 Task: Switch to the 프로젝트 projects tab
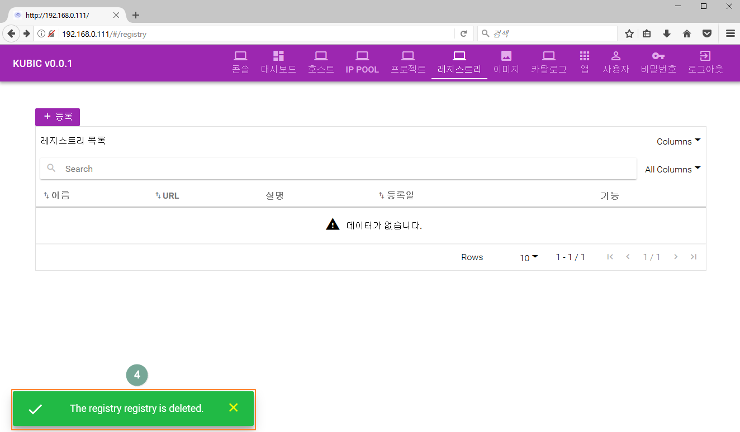(x=408, y=63)
